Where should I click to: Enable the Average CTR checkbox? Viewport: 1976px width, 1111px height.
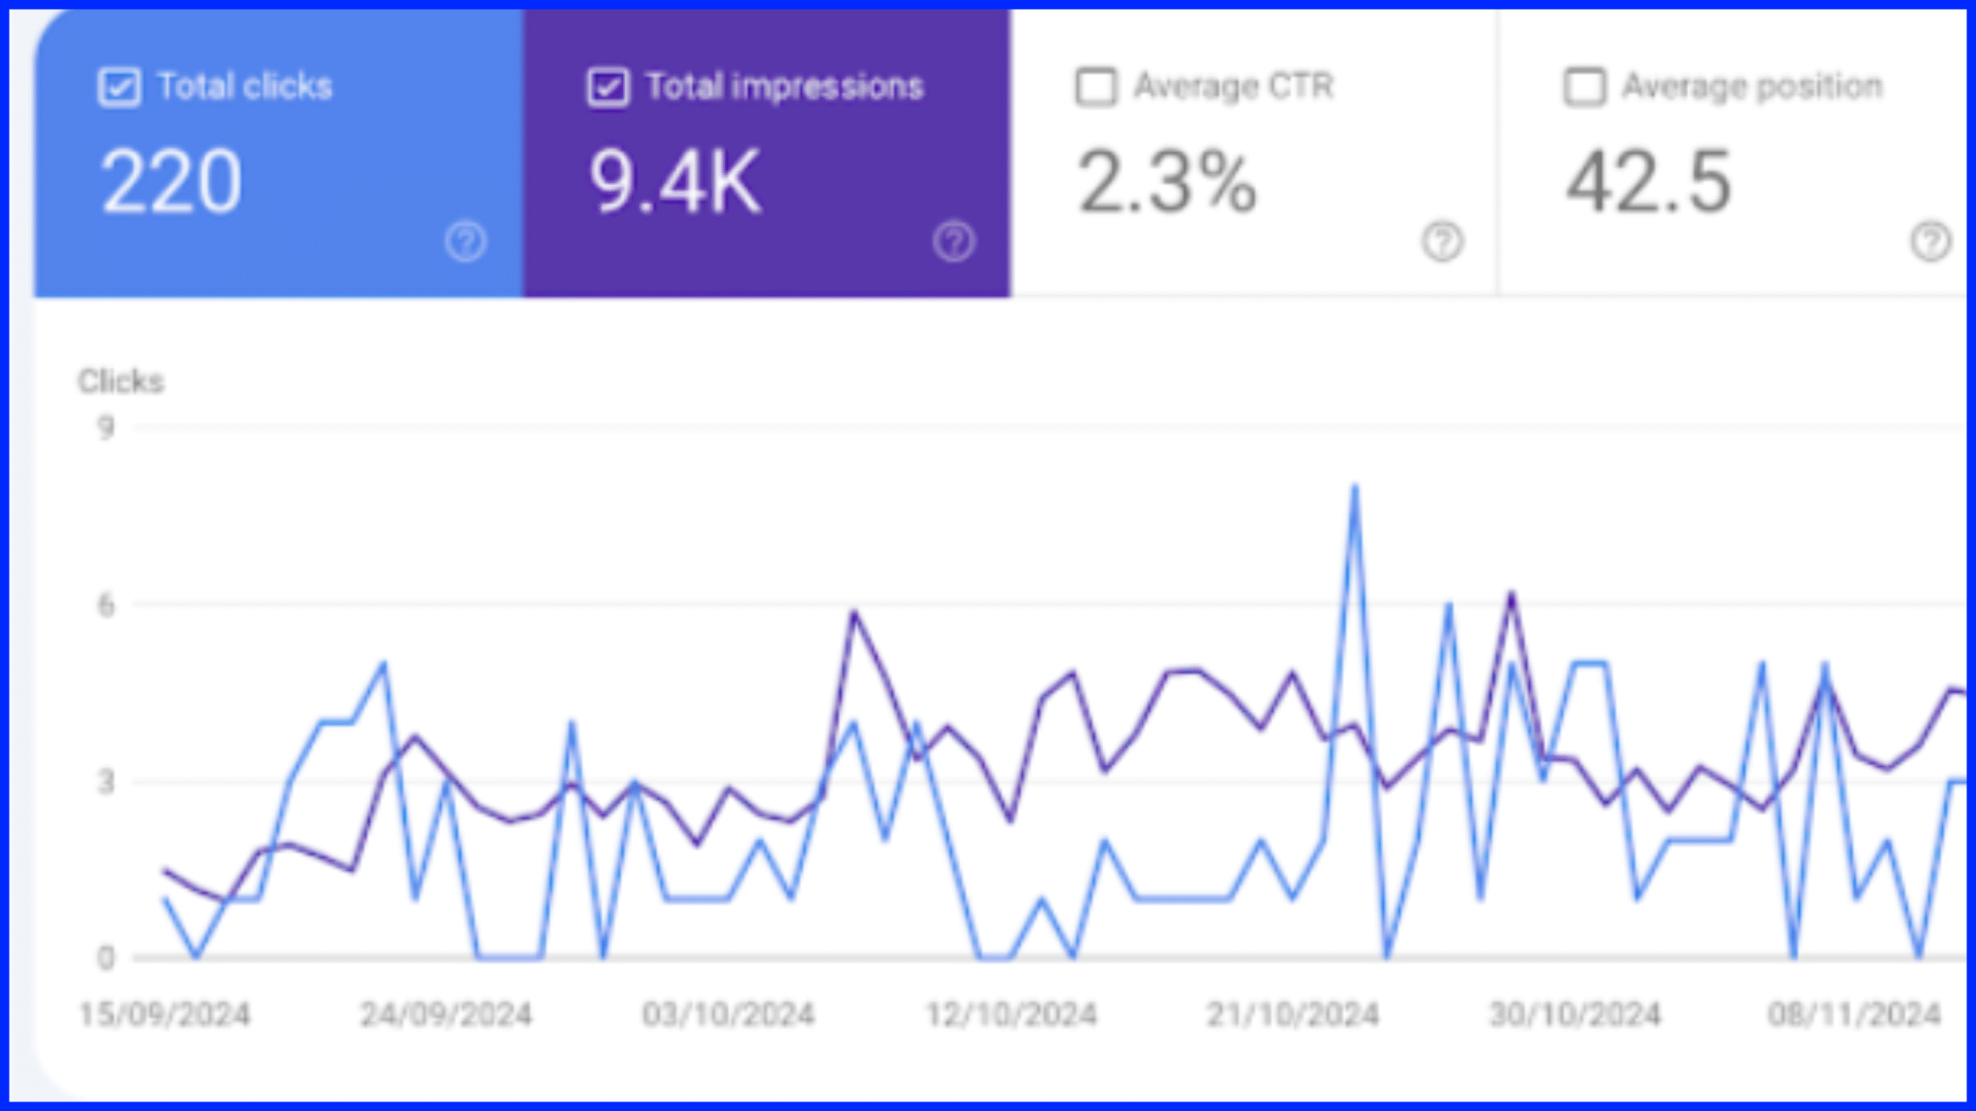click(x=1095, y=86)
